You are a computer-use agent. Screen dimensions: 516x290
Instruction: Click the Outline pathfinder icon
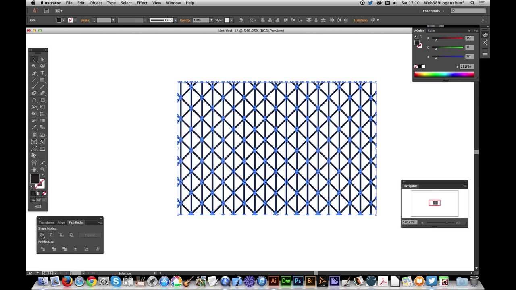pyautogui.click(x=86, y=249)
